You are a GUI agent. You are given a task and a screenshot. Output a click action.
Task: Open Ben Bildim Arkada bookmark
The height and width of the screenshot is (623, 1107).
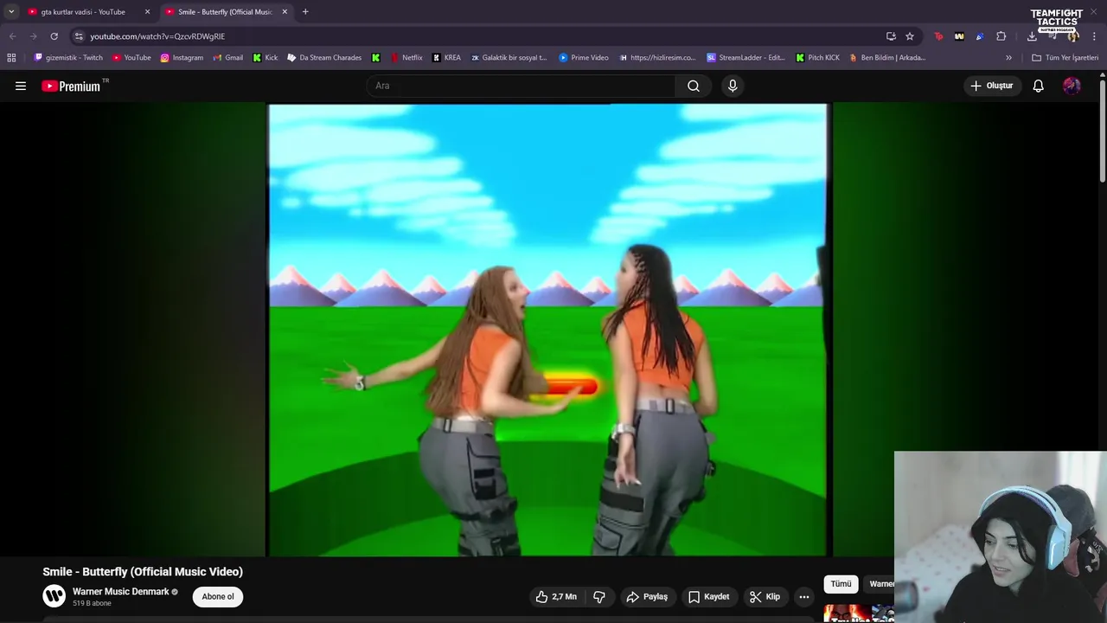click(887, 58)
